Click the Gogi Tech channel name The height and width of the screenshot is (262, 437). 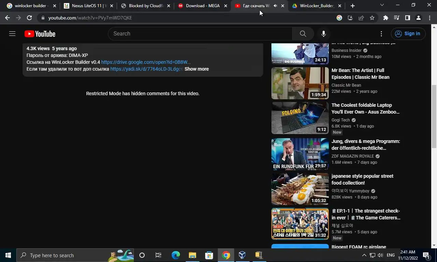(x=341, y=120)
